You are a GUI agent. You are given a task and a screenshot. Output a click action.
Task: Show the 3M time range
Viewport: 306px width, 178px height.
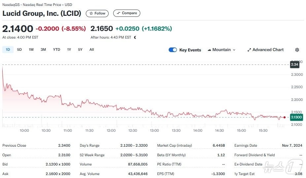pyautogui.click(x=43, y=49)
